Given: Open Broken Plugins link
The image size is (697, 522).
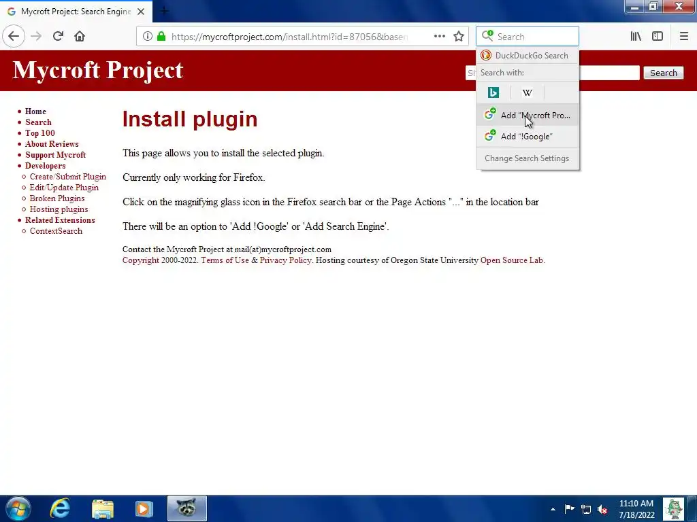Looking at the screenshot, I should (57, 198).
